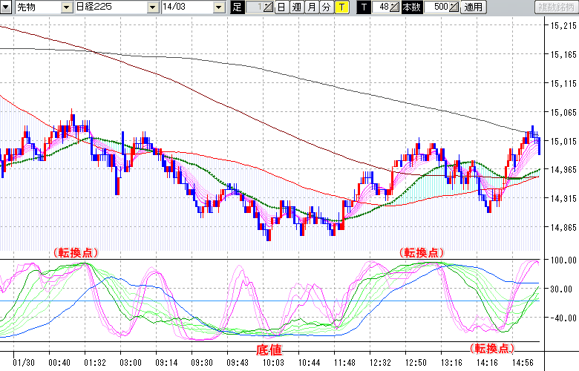Switch to the monthly 月 chart

311,7
